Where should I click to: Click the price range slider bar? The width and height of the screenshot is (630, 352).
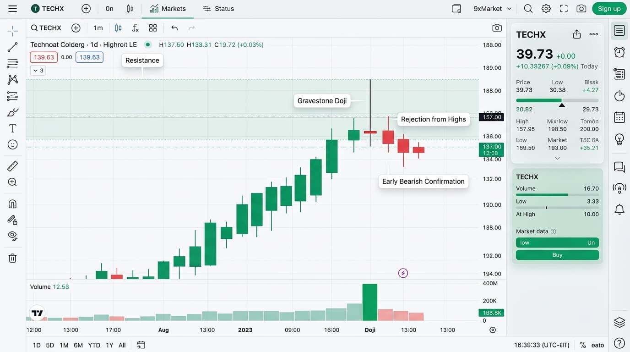point(557,100)
